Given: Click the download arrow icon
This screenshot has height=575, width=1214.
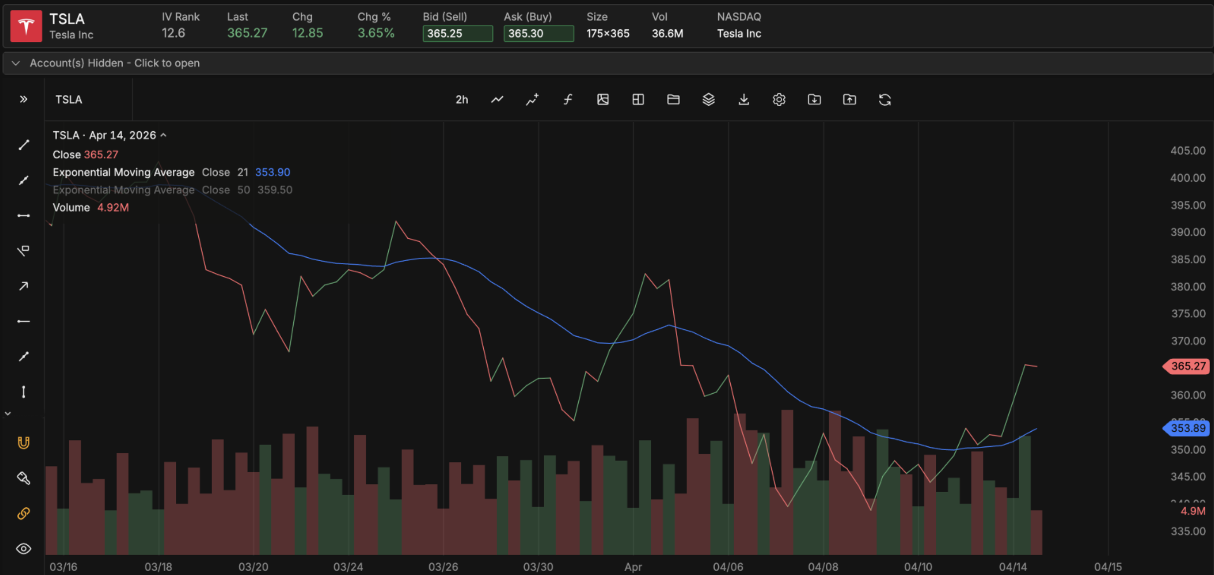Looking at the screenshot, I should (744, 100).
